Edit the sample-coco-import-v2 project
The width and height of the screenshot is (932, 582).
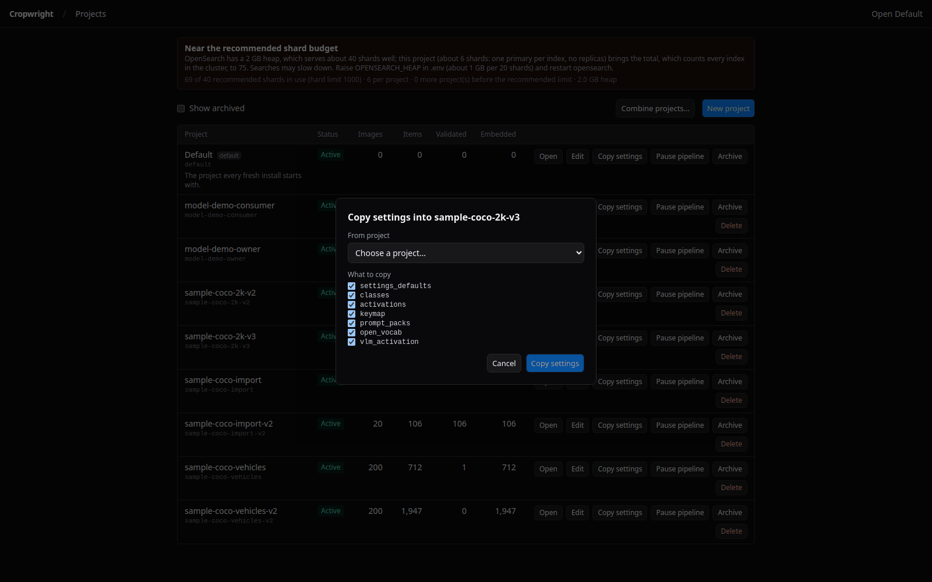[578, 425]
